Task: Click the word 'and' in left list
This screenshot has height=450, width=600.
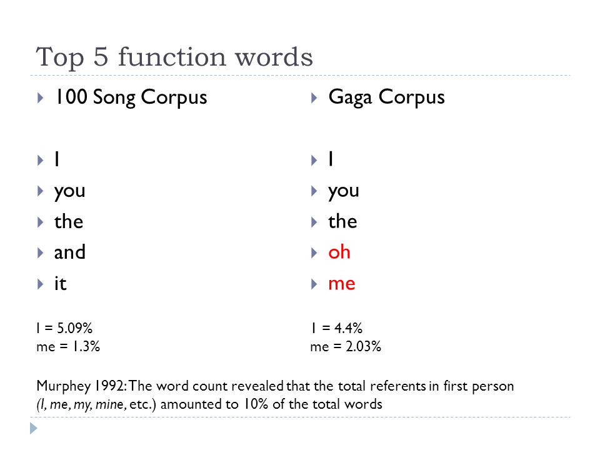Action: pyautogui.click(x=69, y=252)
